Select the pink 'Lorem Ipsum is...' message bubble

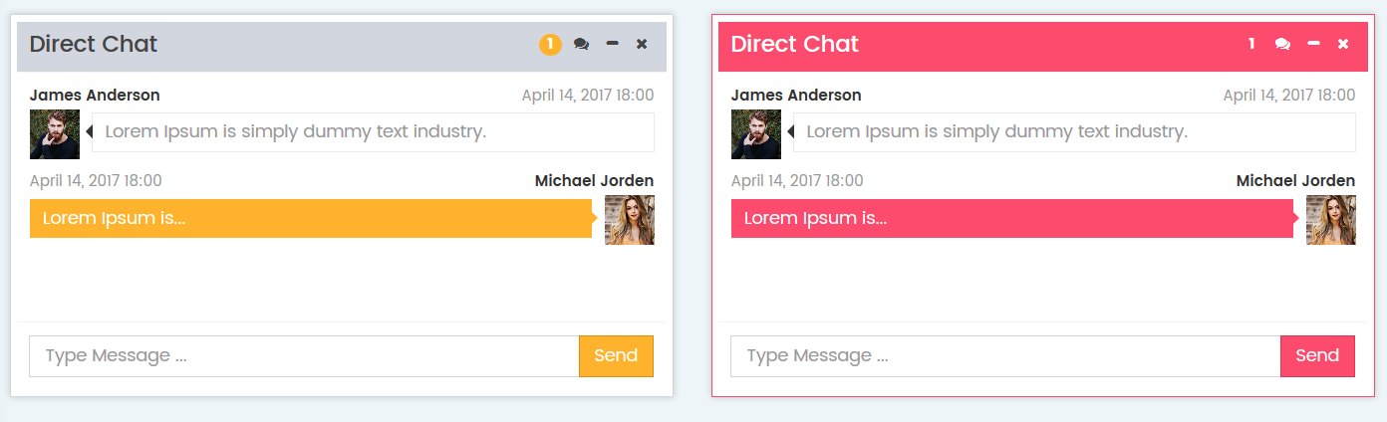pyautogui.click(x=1012, y=219)
